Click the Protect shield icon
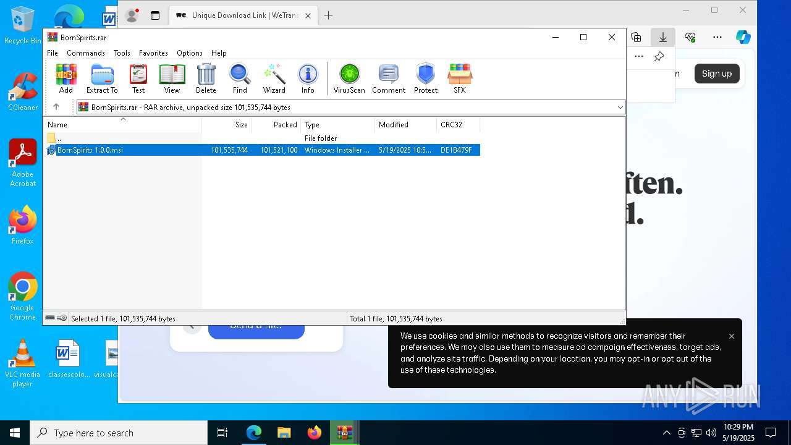This screenshot has width=791, height=445. click(426, 78)
